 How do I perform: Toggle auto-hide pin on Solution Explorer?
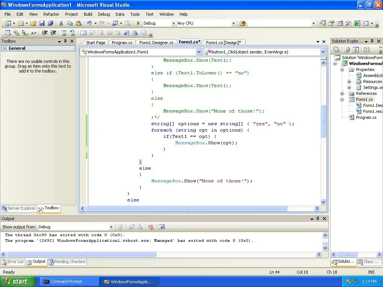(372, 41)
